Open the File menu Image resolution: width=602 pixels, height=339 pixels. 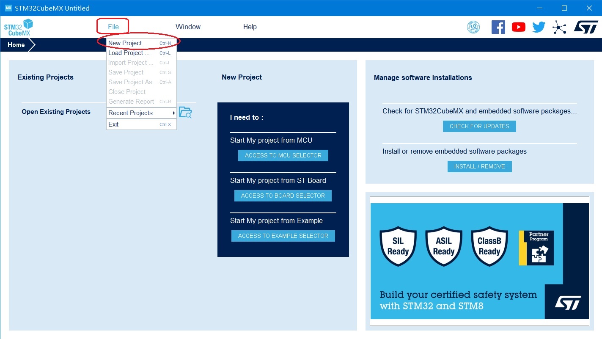click(113, 27)
